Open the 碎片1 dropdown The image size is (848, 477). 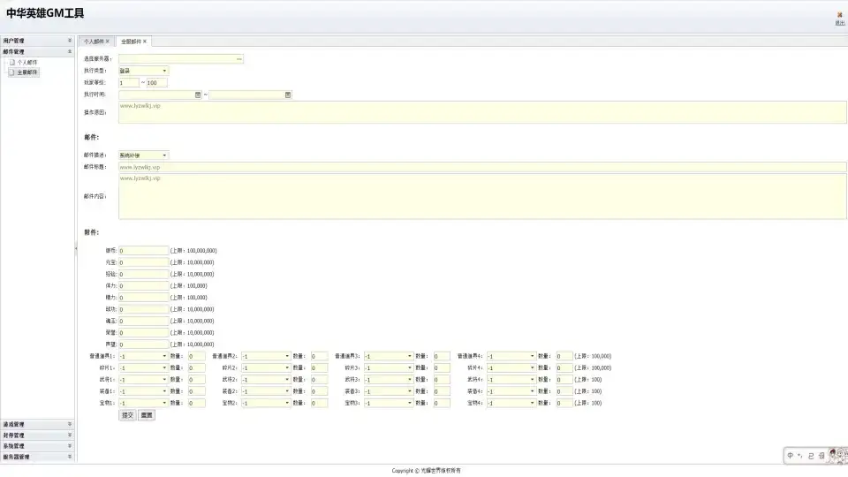(144, 367)
